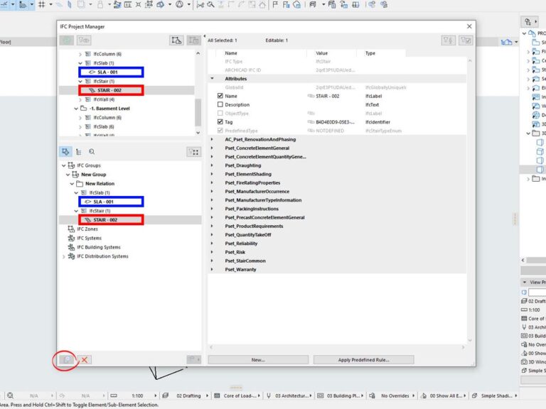Collapse the New Group node
Screen dimensions: 546x409
coord(68,175)
